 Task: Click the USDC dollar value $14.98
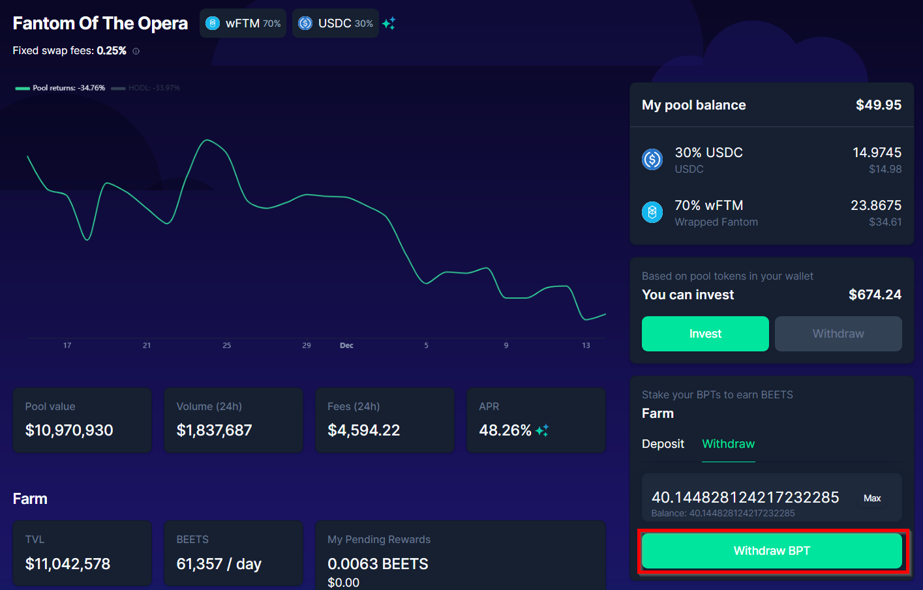click(x=885, y=169)
